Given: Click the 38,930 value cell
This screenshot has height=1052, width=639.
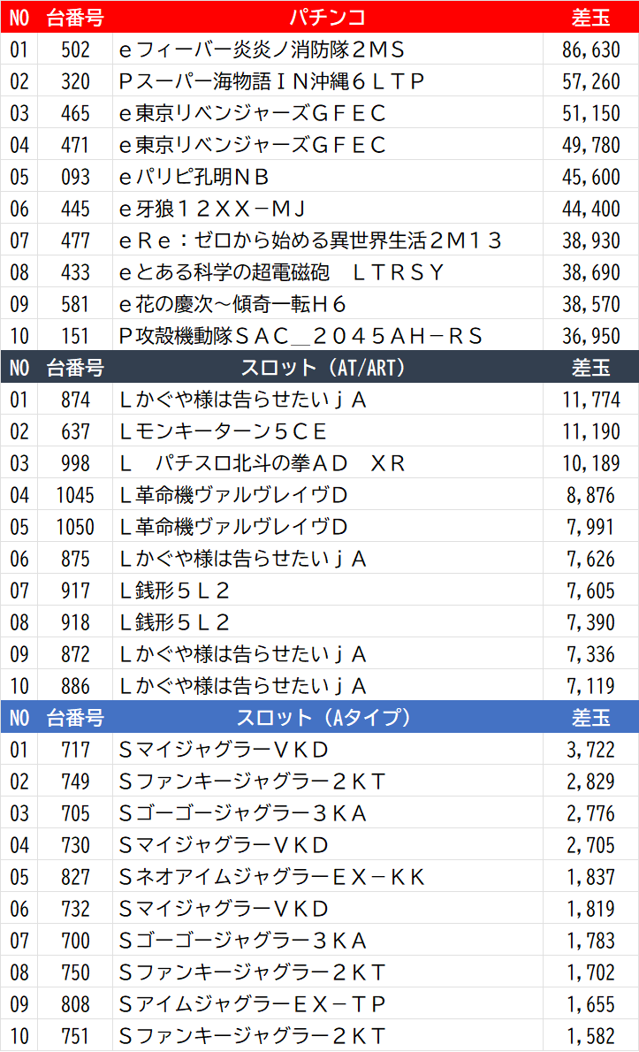Looking at the screenshot, I should point(590,240).
